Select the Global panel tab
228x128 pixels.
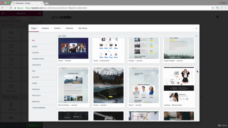click(32, 18)
